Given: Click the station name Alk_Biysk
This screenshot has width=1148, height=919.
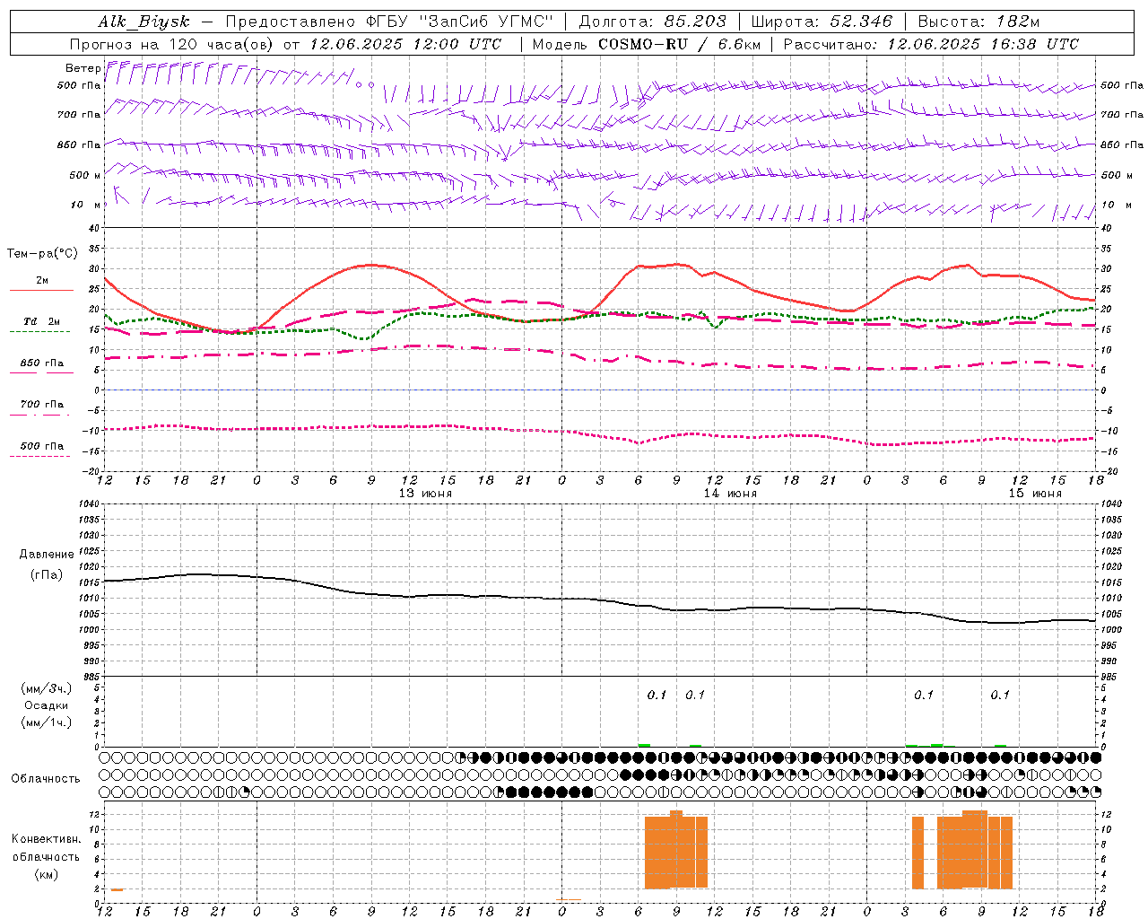Looking at the screenshot, I should point(143,22).
